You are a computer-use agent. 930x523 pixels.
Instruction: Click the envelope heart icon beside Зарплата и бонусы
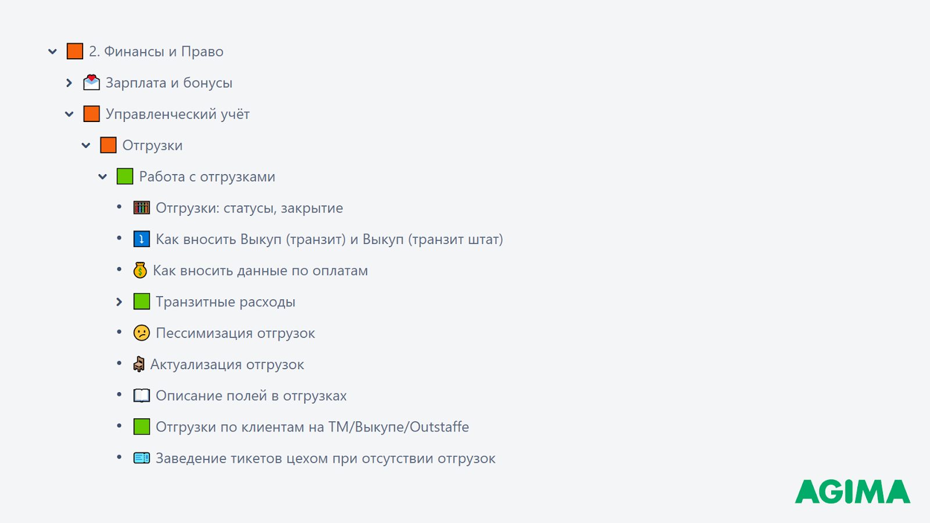click(91, 83)
